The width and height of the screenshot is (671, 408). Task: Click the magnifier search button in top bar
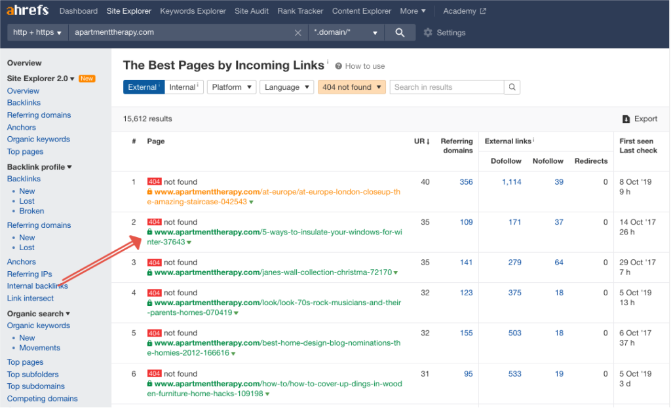[399, 33]
